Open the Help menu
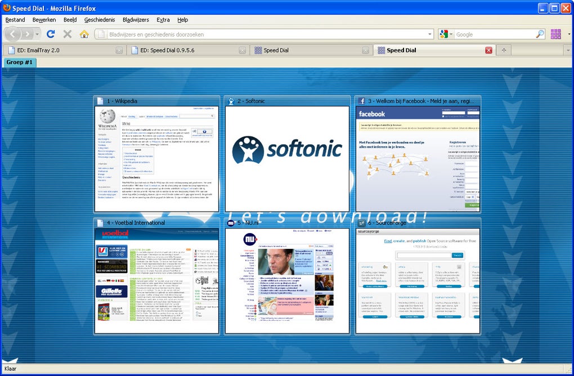Viewport: 574px width, 376px height. coord(182,20)
